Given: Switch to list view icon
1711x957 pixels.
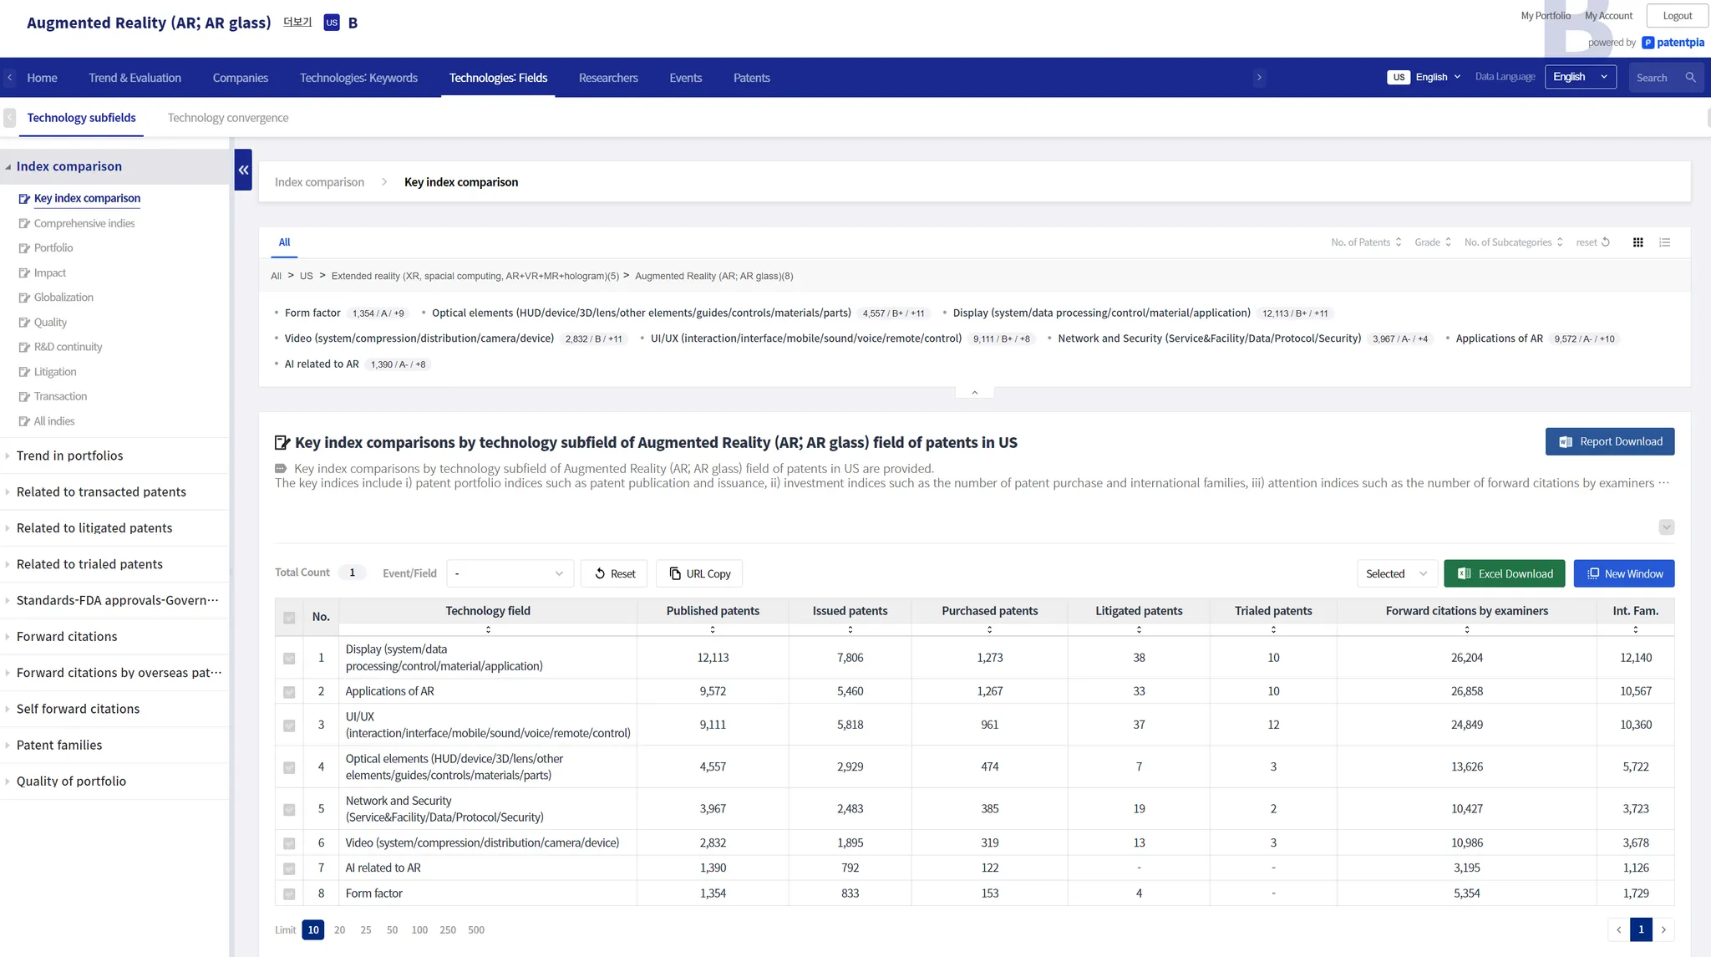Looking at the screenshot, I should coord(1664,242).
